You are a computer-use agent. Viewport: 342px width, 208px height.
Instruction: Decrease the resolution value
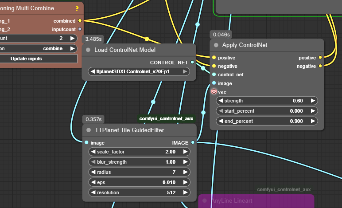click(93, 192)
